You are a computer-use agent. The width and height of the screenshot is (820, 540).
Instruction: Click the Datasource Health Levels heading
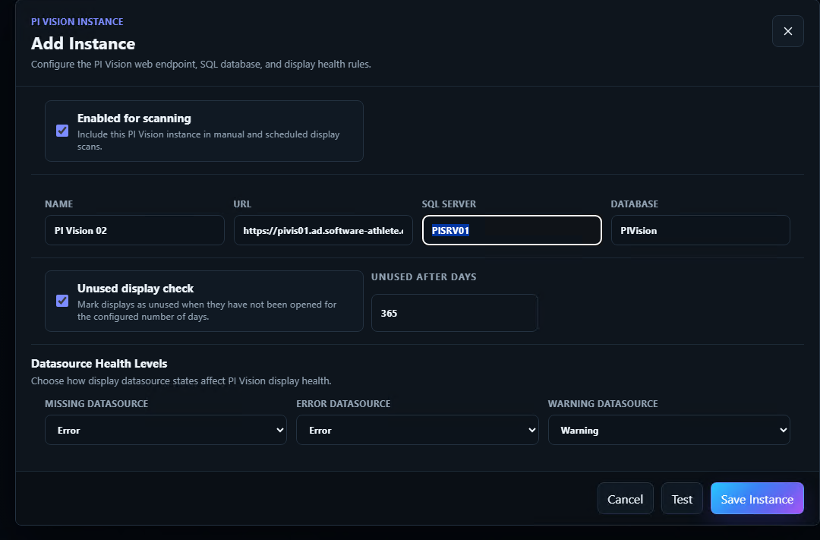(99, 364)
